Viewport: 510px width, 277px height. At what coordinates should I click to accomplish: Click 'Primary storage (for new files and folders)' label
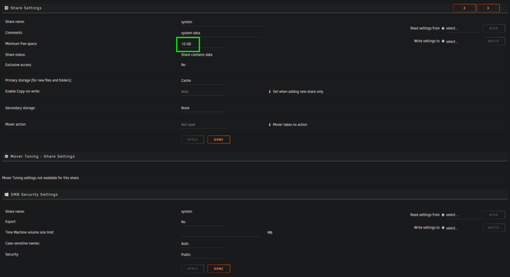tap(38, 81)
